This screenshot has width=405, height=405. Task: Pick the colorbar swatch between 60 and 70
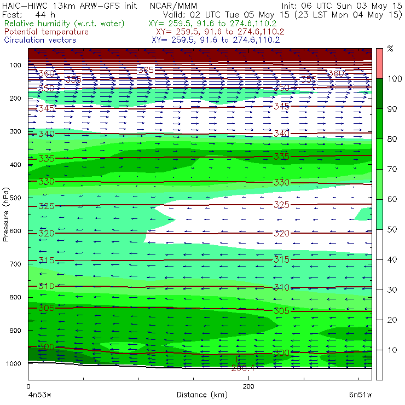[x=379, y=184]
